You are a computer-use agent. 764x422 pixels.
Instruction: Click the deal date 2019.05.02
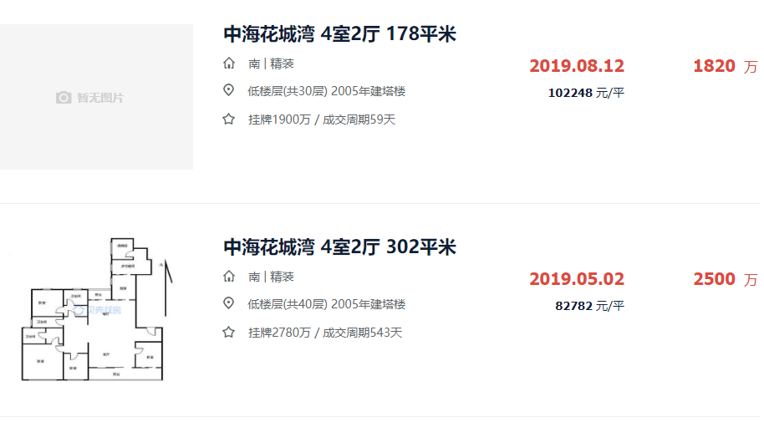click(x=577, y=279)
